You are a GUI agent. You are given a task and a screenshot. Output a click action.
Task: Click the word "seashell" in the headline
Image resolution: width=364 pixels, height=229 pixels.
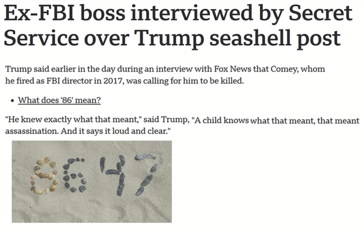[250, 38]
